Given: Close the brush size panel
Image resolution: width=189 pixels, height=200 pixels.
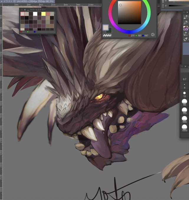Looking at the screenshot, I should click(185, 66).
